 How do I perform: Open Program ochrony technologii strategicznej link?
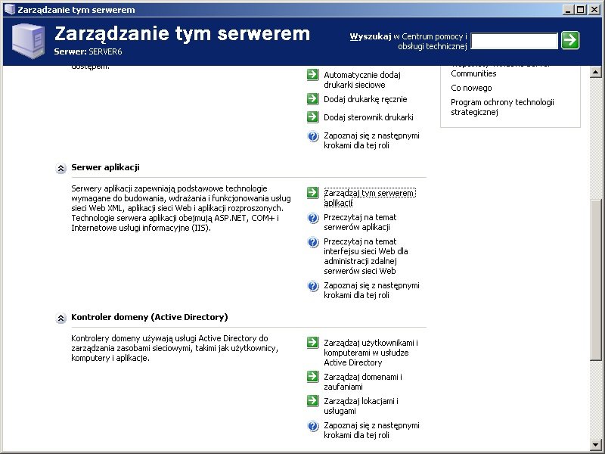tap(502, 107)
